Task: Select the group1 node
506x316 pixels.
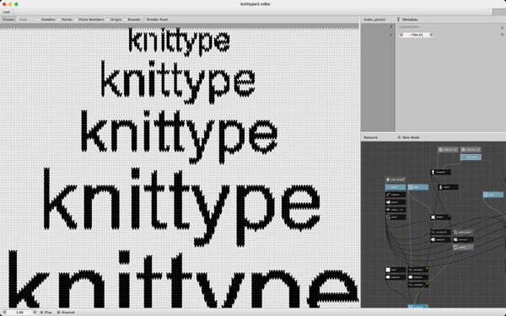Action: 396,202
